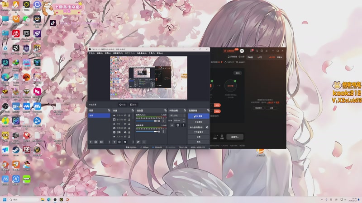Set 麦克风/Aux volume slider
362x203 pixels.
(146, 121)
